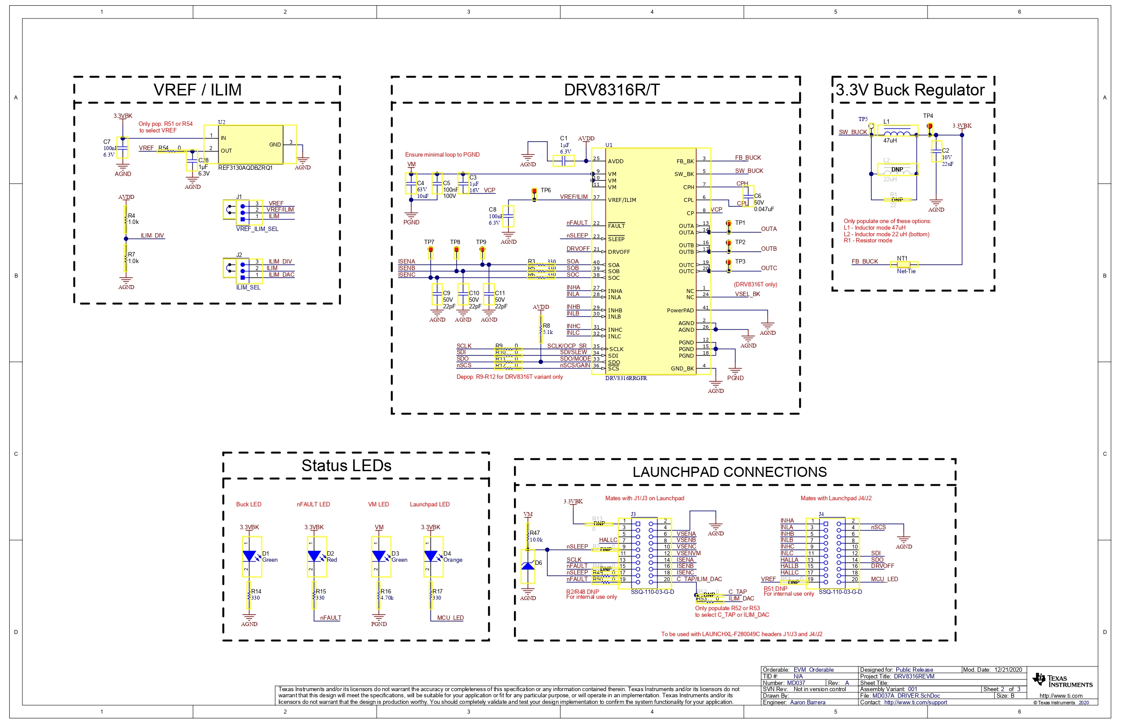Open the http://www.ti.com/support contact link
1122x725 pixels.
click(x=915, y=702)
